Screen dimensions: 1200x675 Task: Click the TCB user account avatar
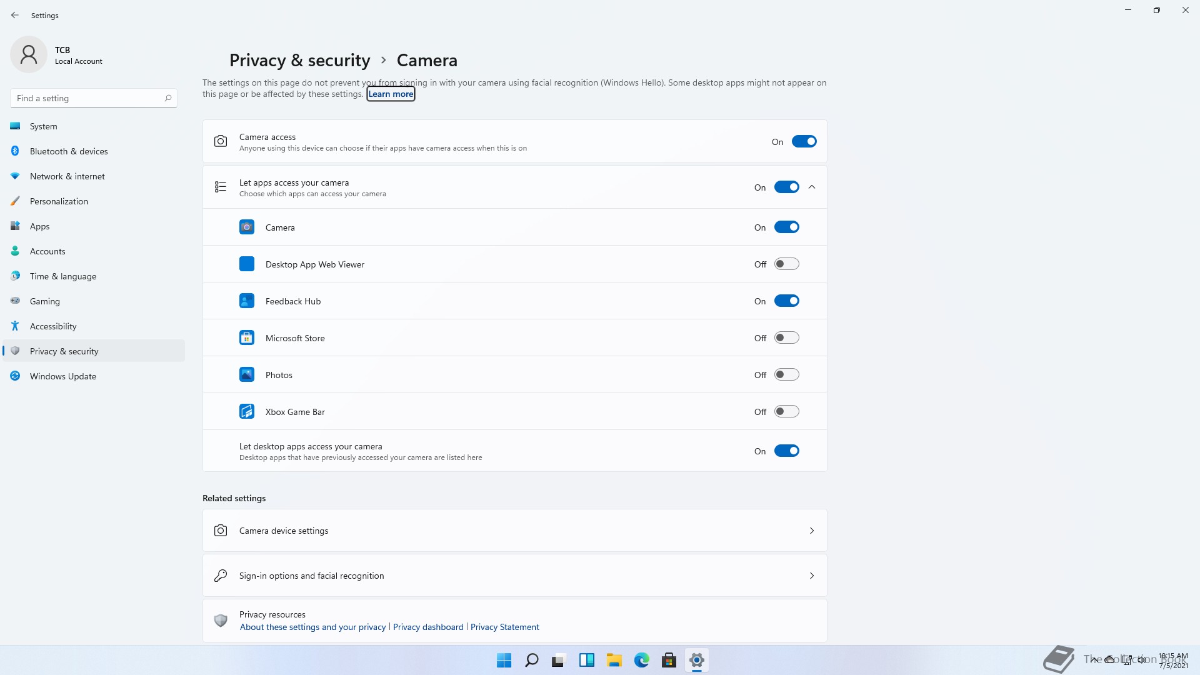(29, 55)
